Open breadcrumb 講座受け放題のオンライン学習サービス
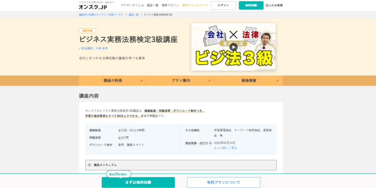Image resolution: width=376 pixels, height=188 pixels. click(x=101, y=15)
